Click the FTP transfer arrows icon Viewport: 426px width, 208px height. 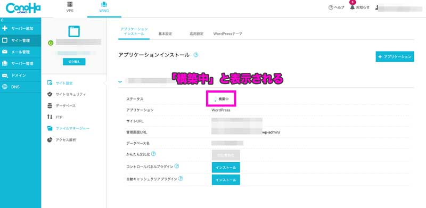click(50, 117)
